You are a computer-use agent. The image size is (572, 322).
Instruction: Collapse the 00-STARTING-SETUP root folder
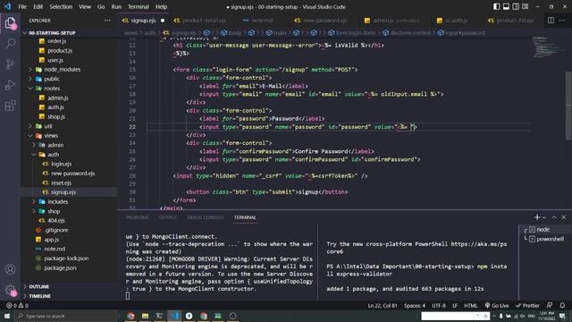52,33
